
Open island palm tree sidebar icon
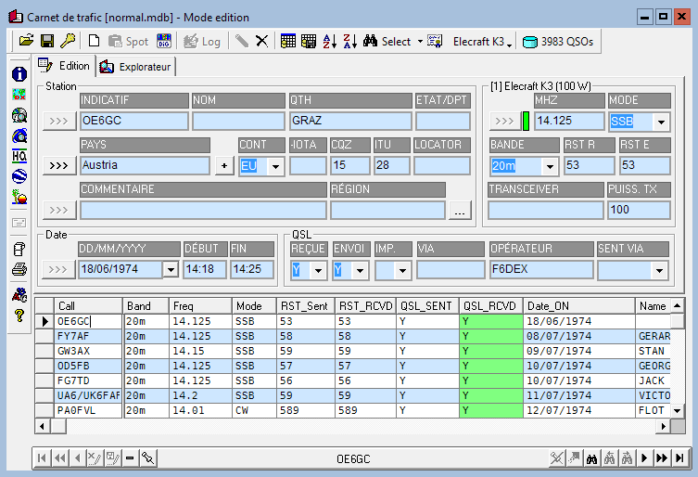(x=19, y=197)
